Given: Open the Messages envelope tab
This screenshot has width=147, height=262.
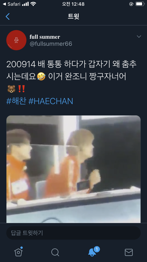Looking at the screenshot, I should coord(129,252).
